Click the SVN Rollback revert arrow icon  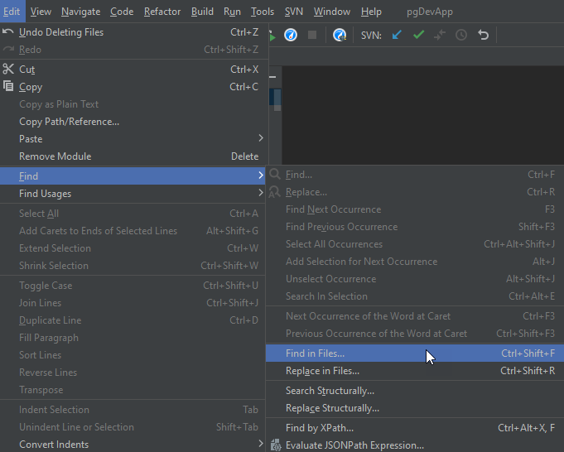tap(484, 35)
